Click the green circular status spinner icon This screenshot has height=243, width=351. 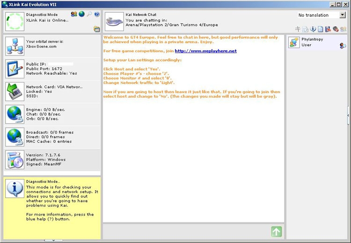[15, 21]
